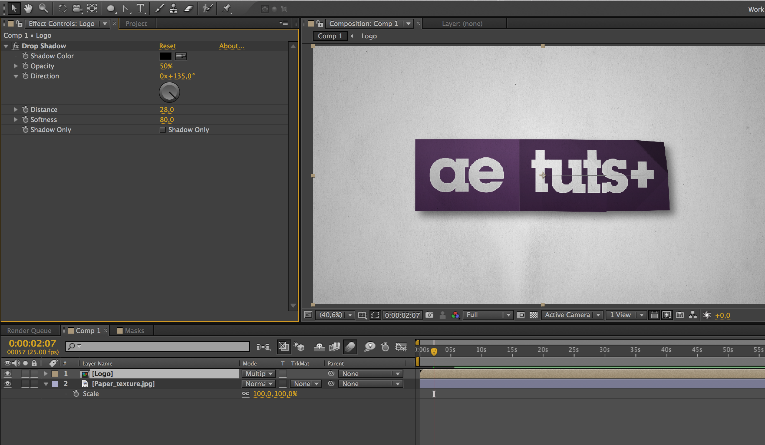
Task: Select the Unified Camera tool
Action: pyautogui.click(x=78, y=9)
